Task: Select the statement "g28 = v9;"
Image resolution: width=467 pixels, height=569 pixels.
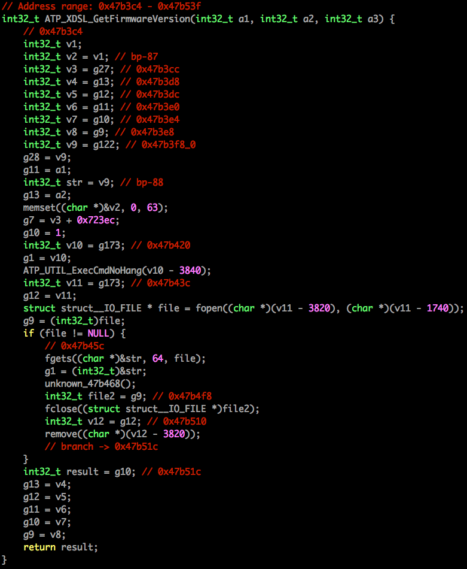Action: [x=47, y=157]
